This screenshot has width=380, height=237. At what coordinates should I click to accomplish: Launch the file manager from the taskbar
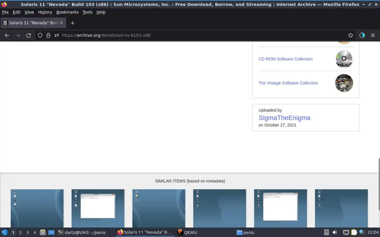pos(42,233)
